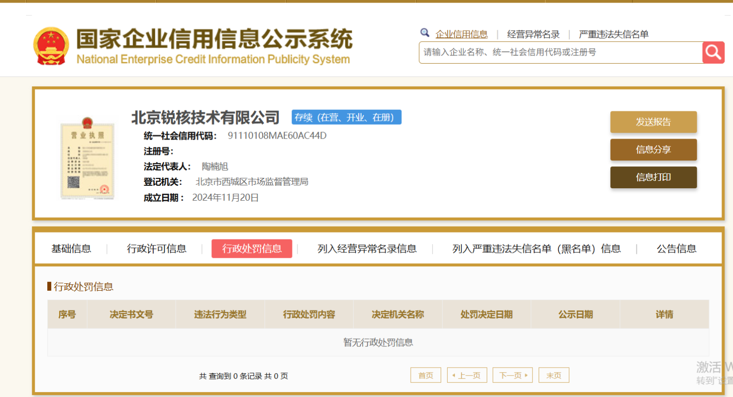Click the 行政处罚信息 section heading

coord(84,287)
